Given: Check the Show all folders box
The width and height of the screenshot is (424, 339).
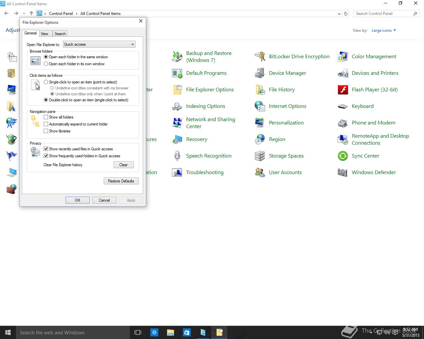Looking at the screenshot, I should pos(46,117).
